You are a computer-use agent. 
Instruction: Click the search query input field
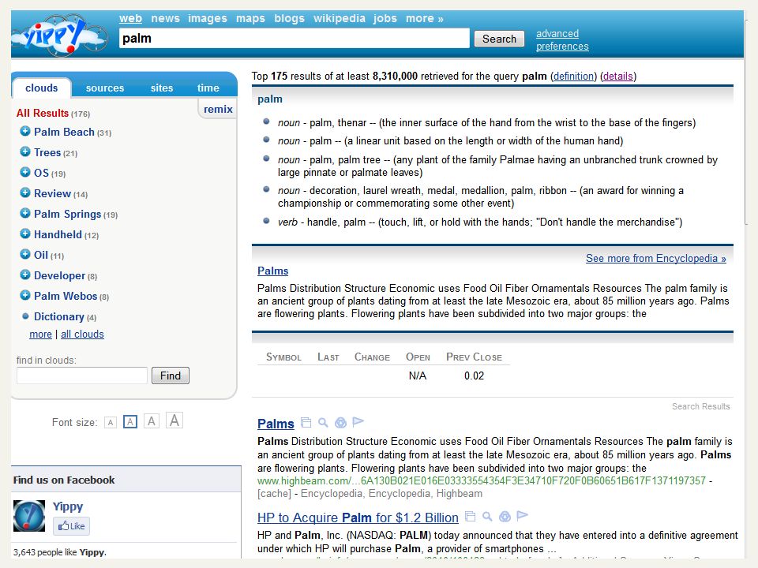[295, 38]
